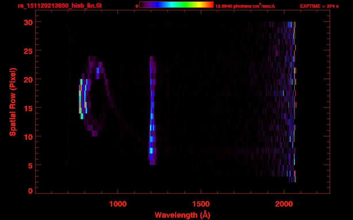Click the EXPTIME = 374 s text

319,6
